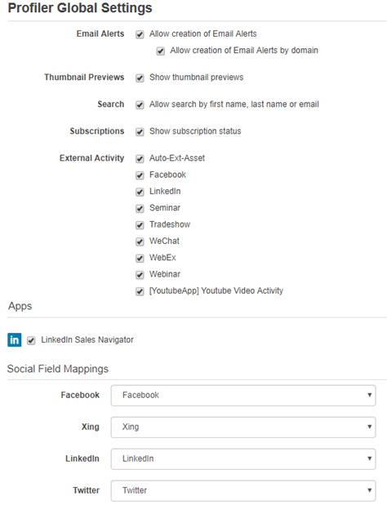This screenshot has height=505, width=387.
Task: Open the LinkedIn social field mapping dropdown
Action: coord(243,458)
